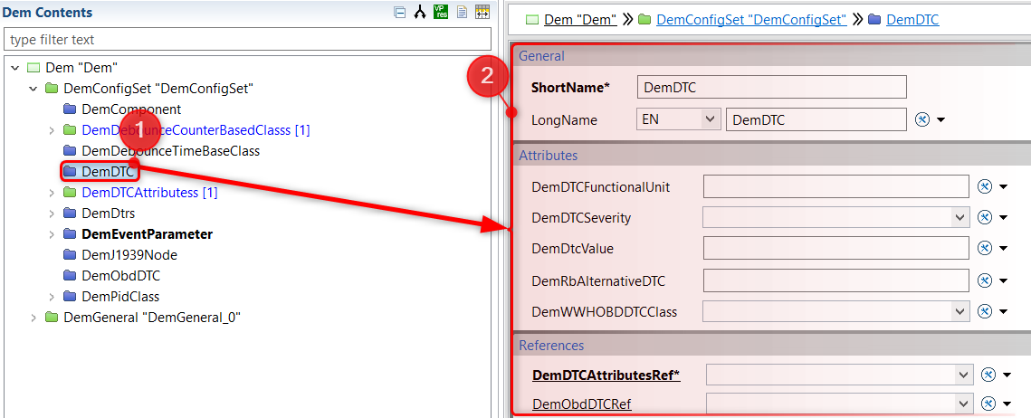
Task: Click the wrench icon beside DemDTCFunctionalUnit
Action: click(984, 186)
